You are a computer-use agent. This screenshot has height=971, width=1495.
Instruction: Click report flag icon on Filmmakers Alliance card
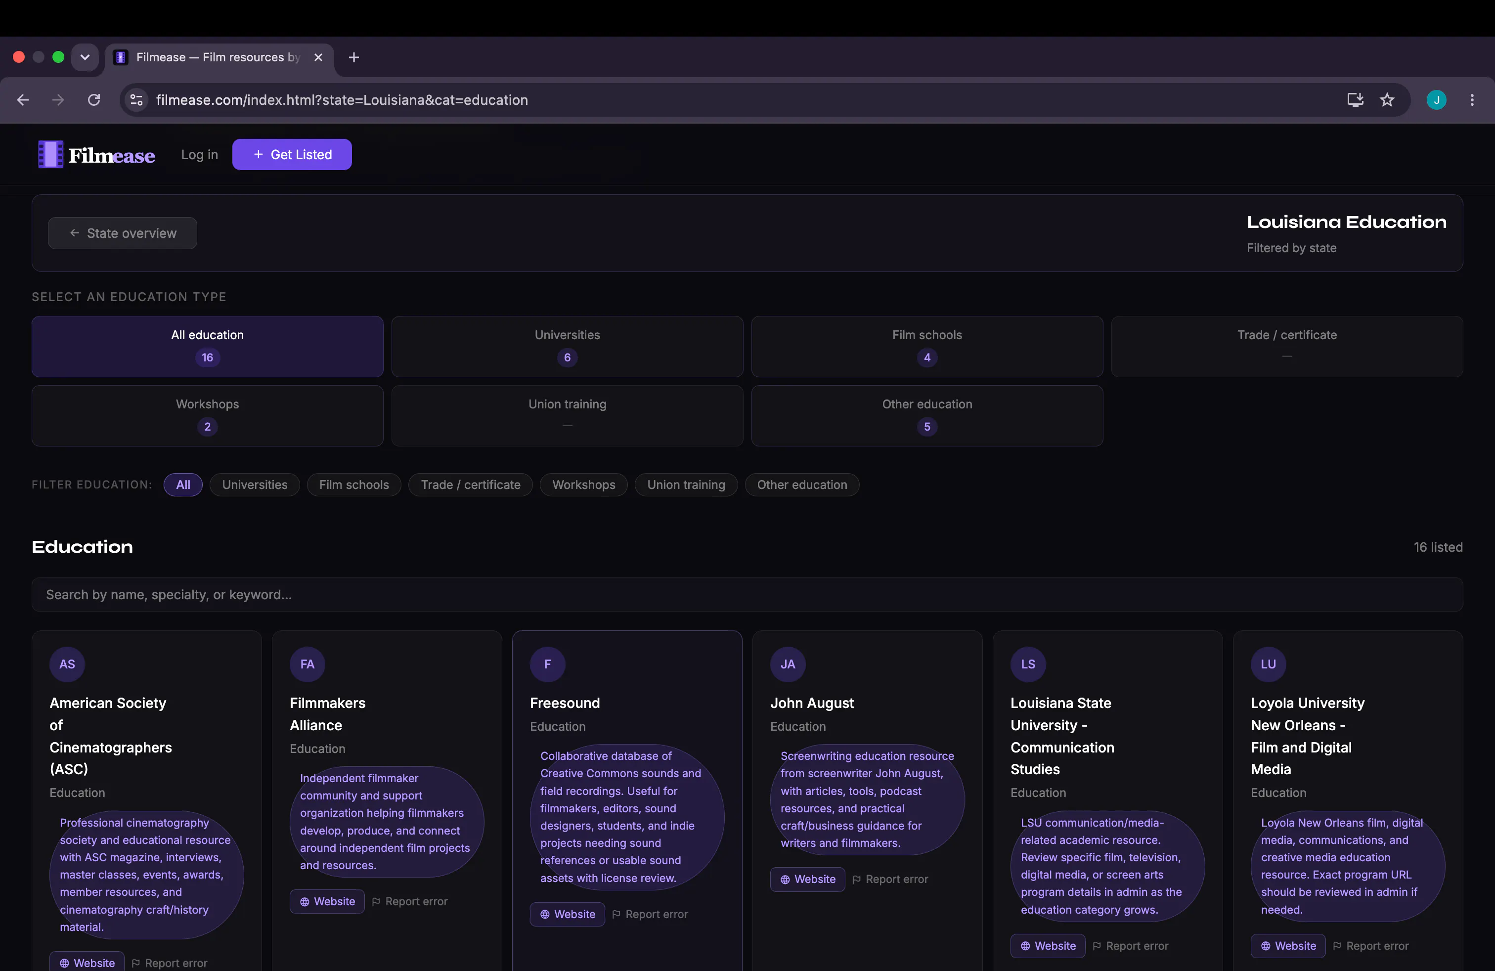tap(376, 901)
